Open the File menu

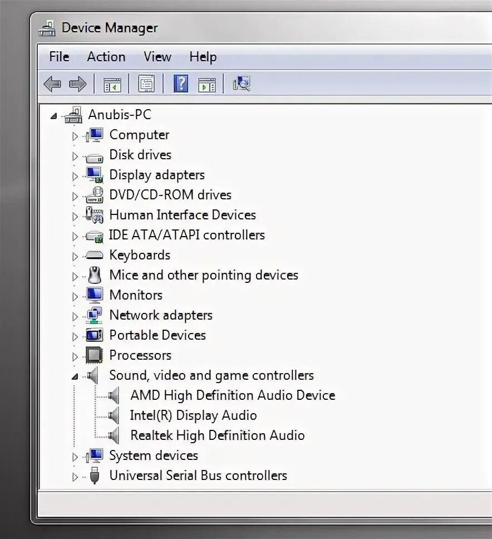coord(59,57)
